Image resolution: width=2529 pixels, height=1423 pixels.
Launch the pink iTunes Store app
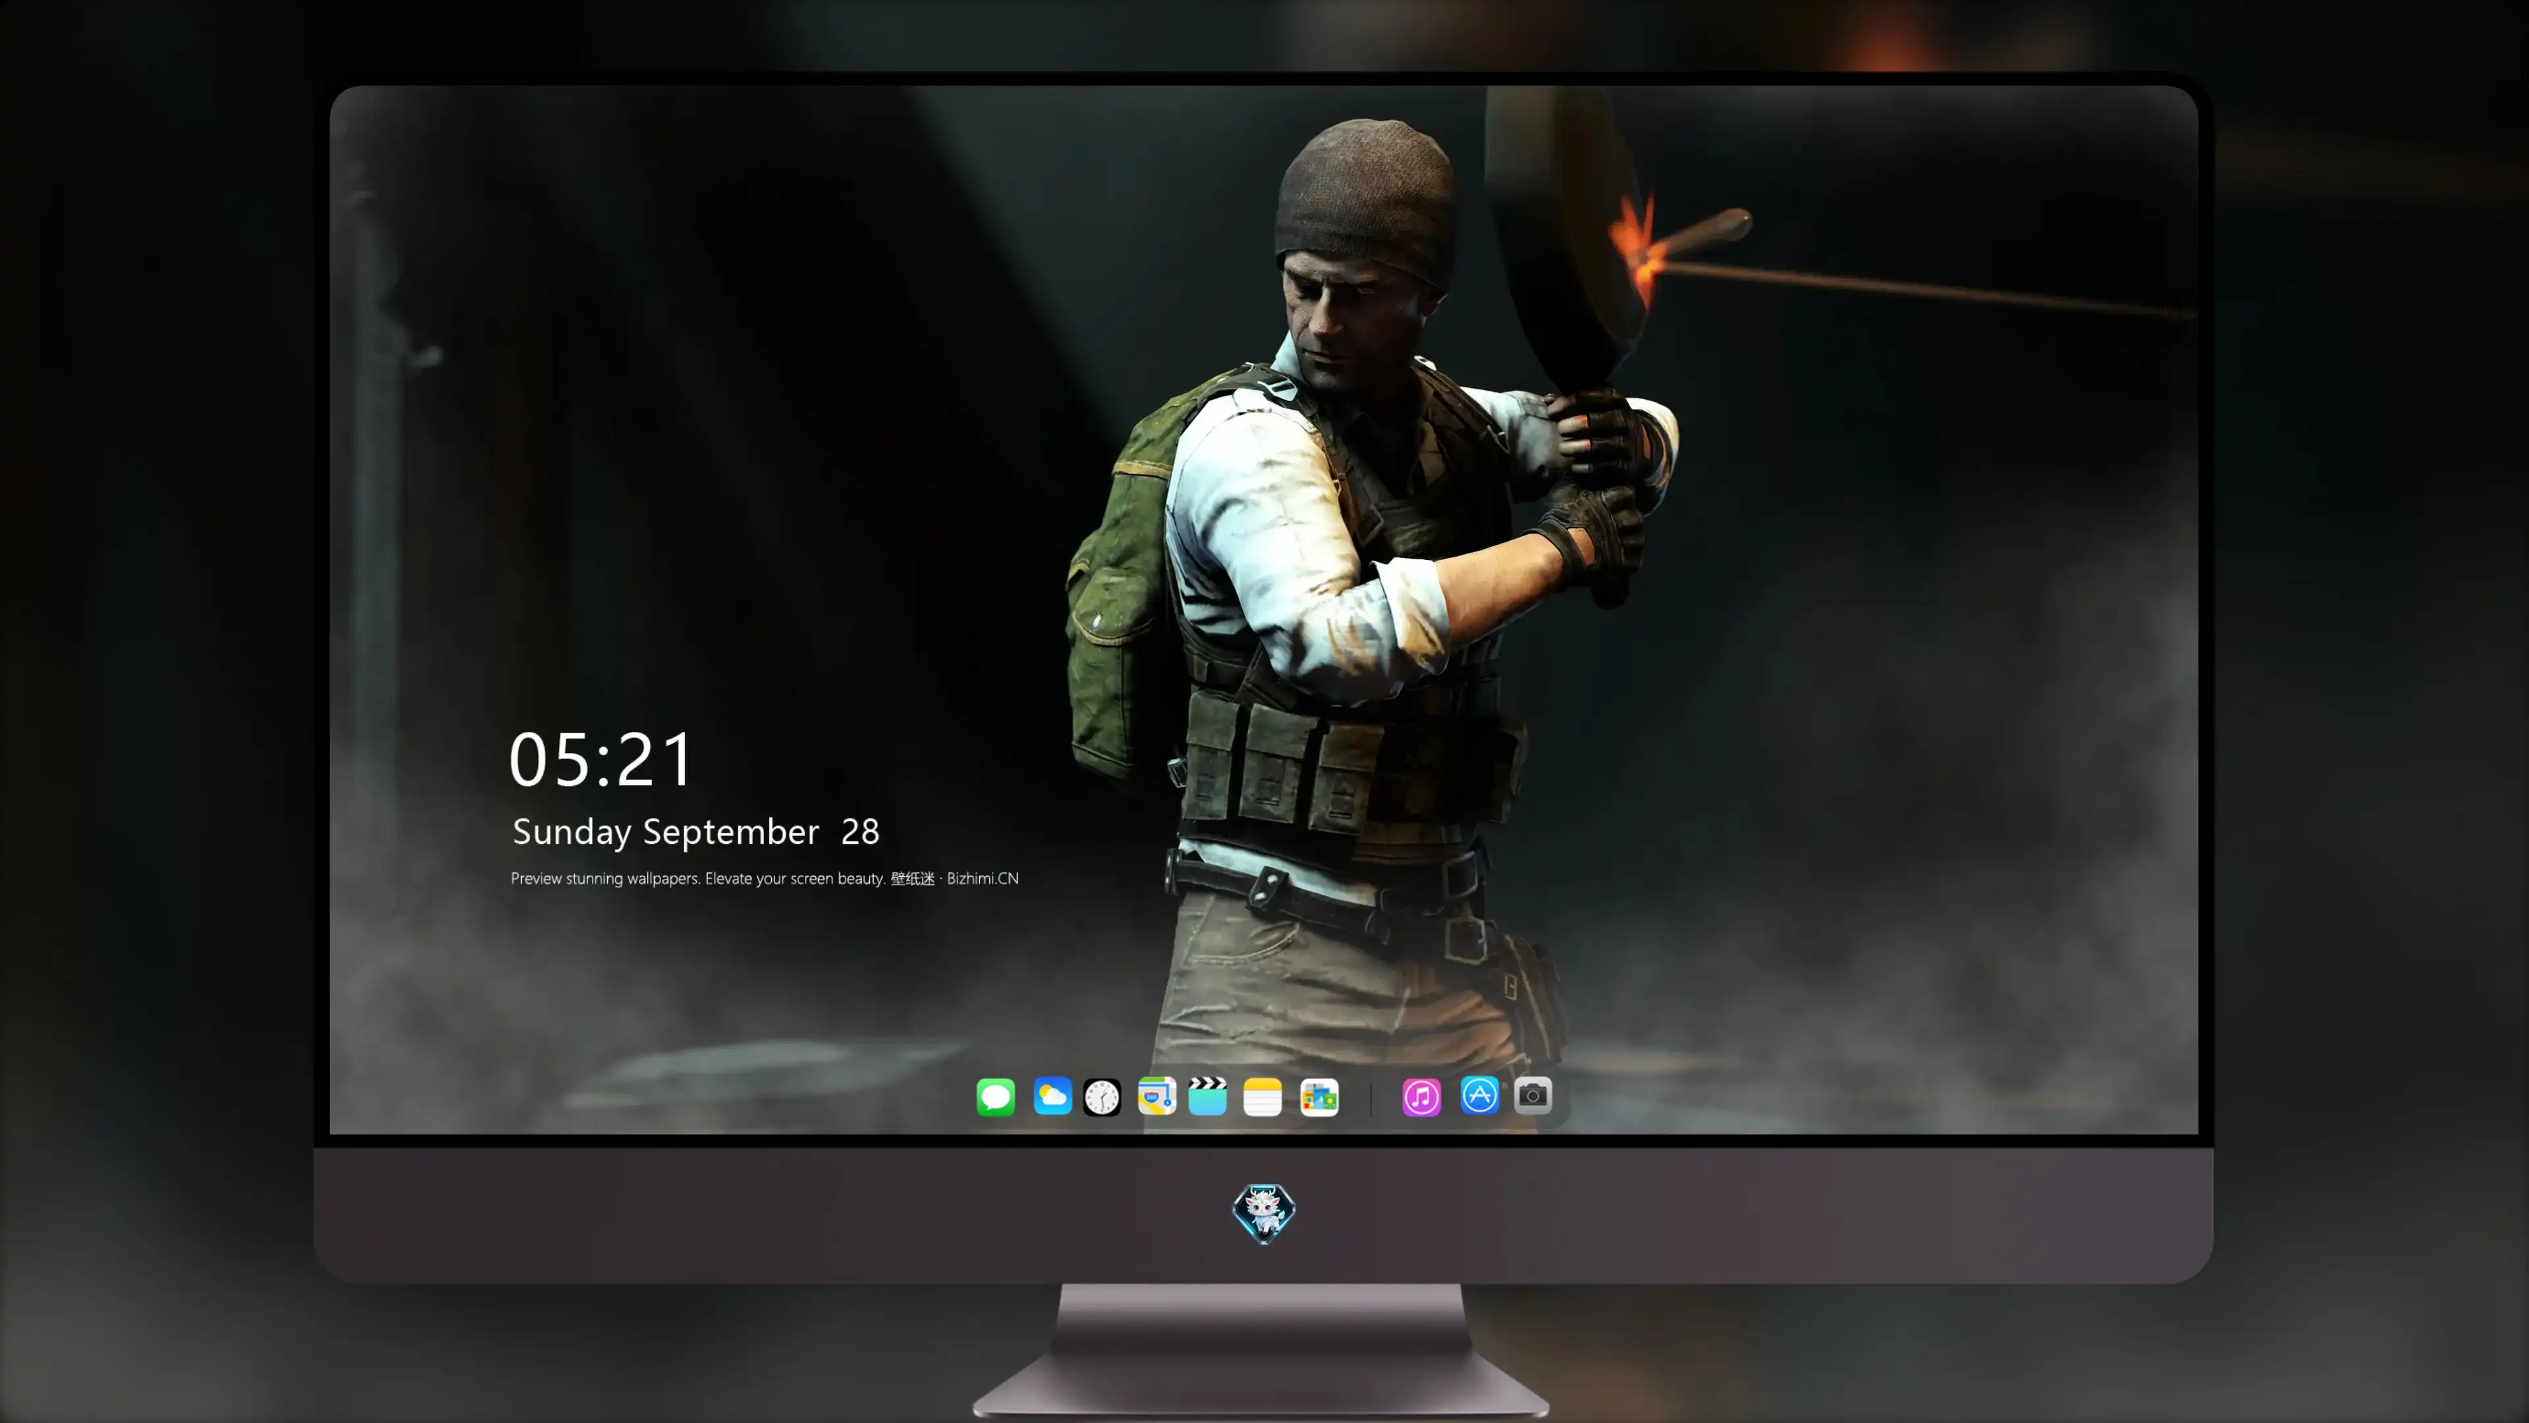tap(1422, 1097)
